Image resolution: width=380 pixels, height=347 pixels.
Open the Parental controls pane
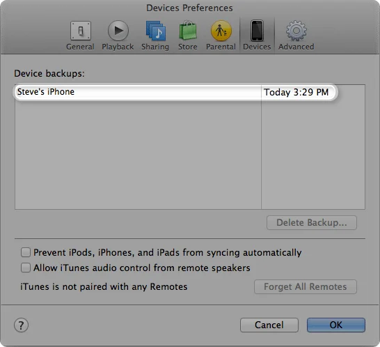(x=221, y=36)
